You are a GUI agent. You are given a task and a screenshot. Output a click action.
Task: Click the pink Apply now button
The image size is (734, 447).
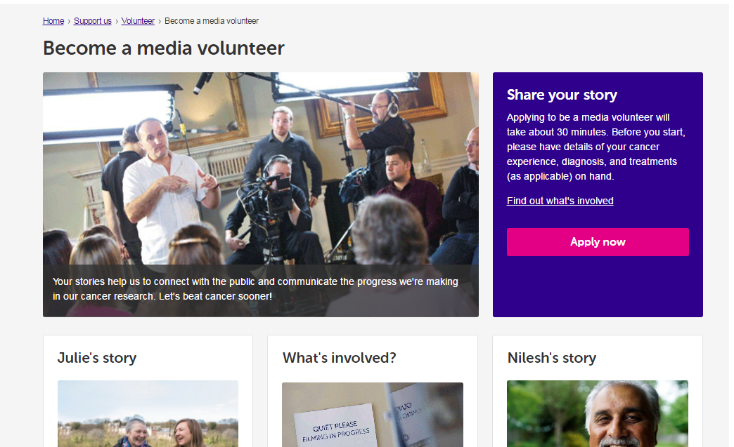tap(598, 242)
